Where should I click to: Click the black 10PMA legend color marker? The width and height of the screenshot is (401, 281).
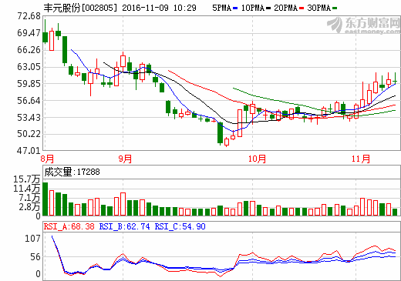[268, 8]
